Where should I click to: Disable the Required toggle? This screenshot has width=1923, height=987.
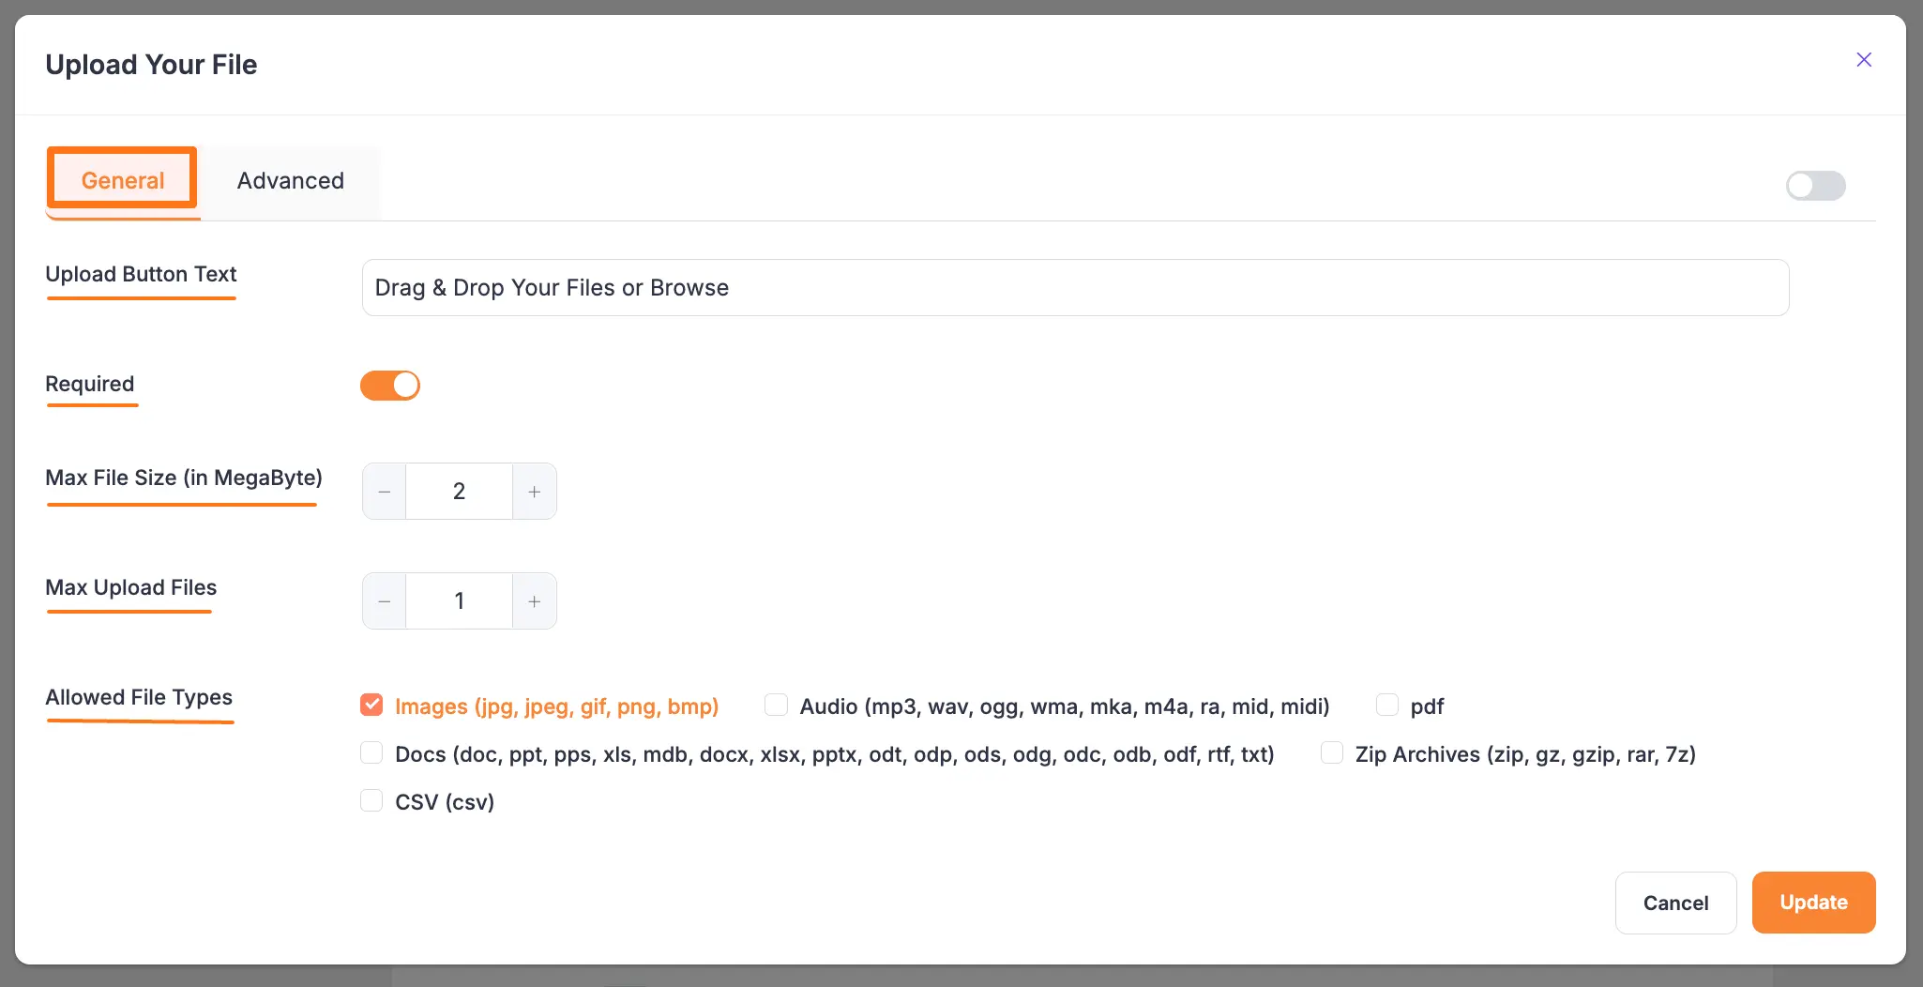click(x=390, y=385)
